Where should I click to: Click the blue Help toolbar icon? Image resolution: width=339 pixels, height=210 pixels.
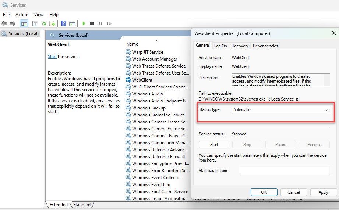pos(63,23)
